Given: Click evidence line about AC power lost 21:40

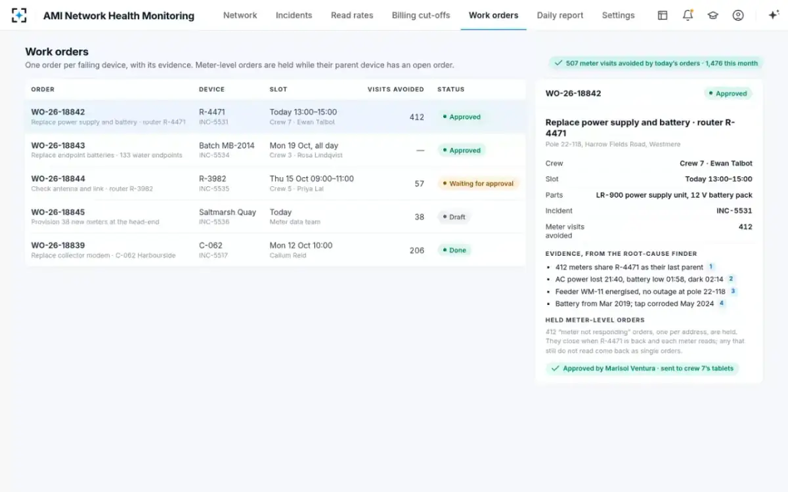Looking at the screenshot, I should pyautogui.click(x=640, y=279).
